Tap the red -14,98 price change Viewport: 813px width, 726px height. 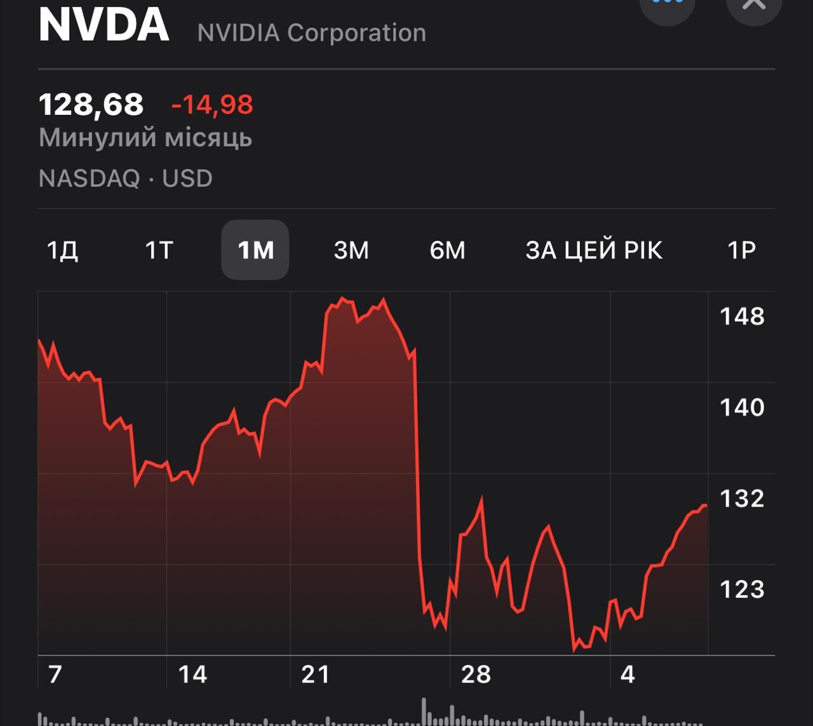tap(212, 105)
